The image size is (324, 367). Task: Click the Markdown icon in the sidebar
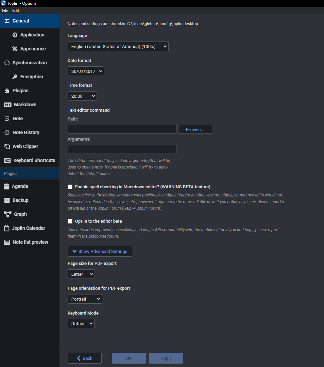pos(8,105)
